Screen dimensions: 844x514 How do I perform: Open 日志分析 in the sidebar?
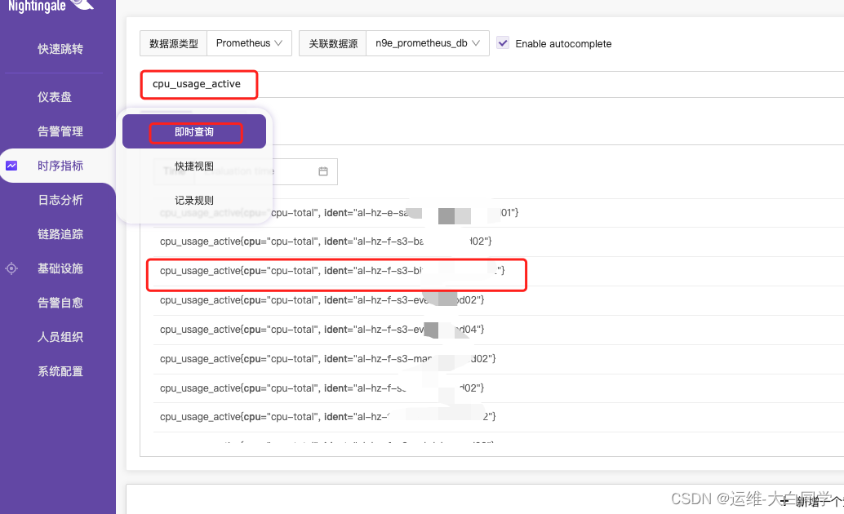[60, 200]
